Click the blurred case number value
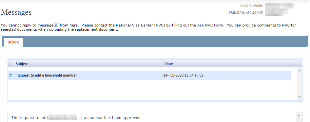The image size is (310, 122). [x=279, y=6]
